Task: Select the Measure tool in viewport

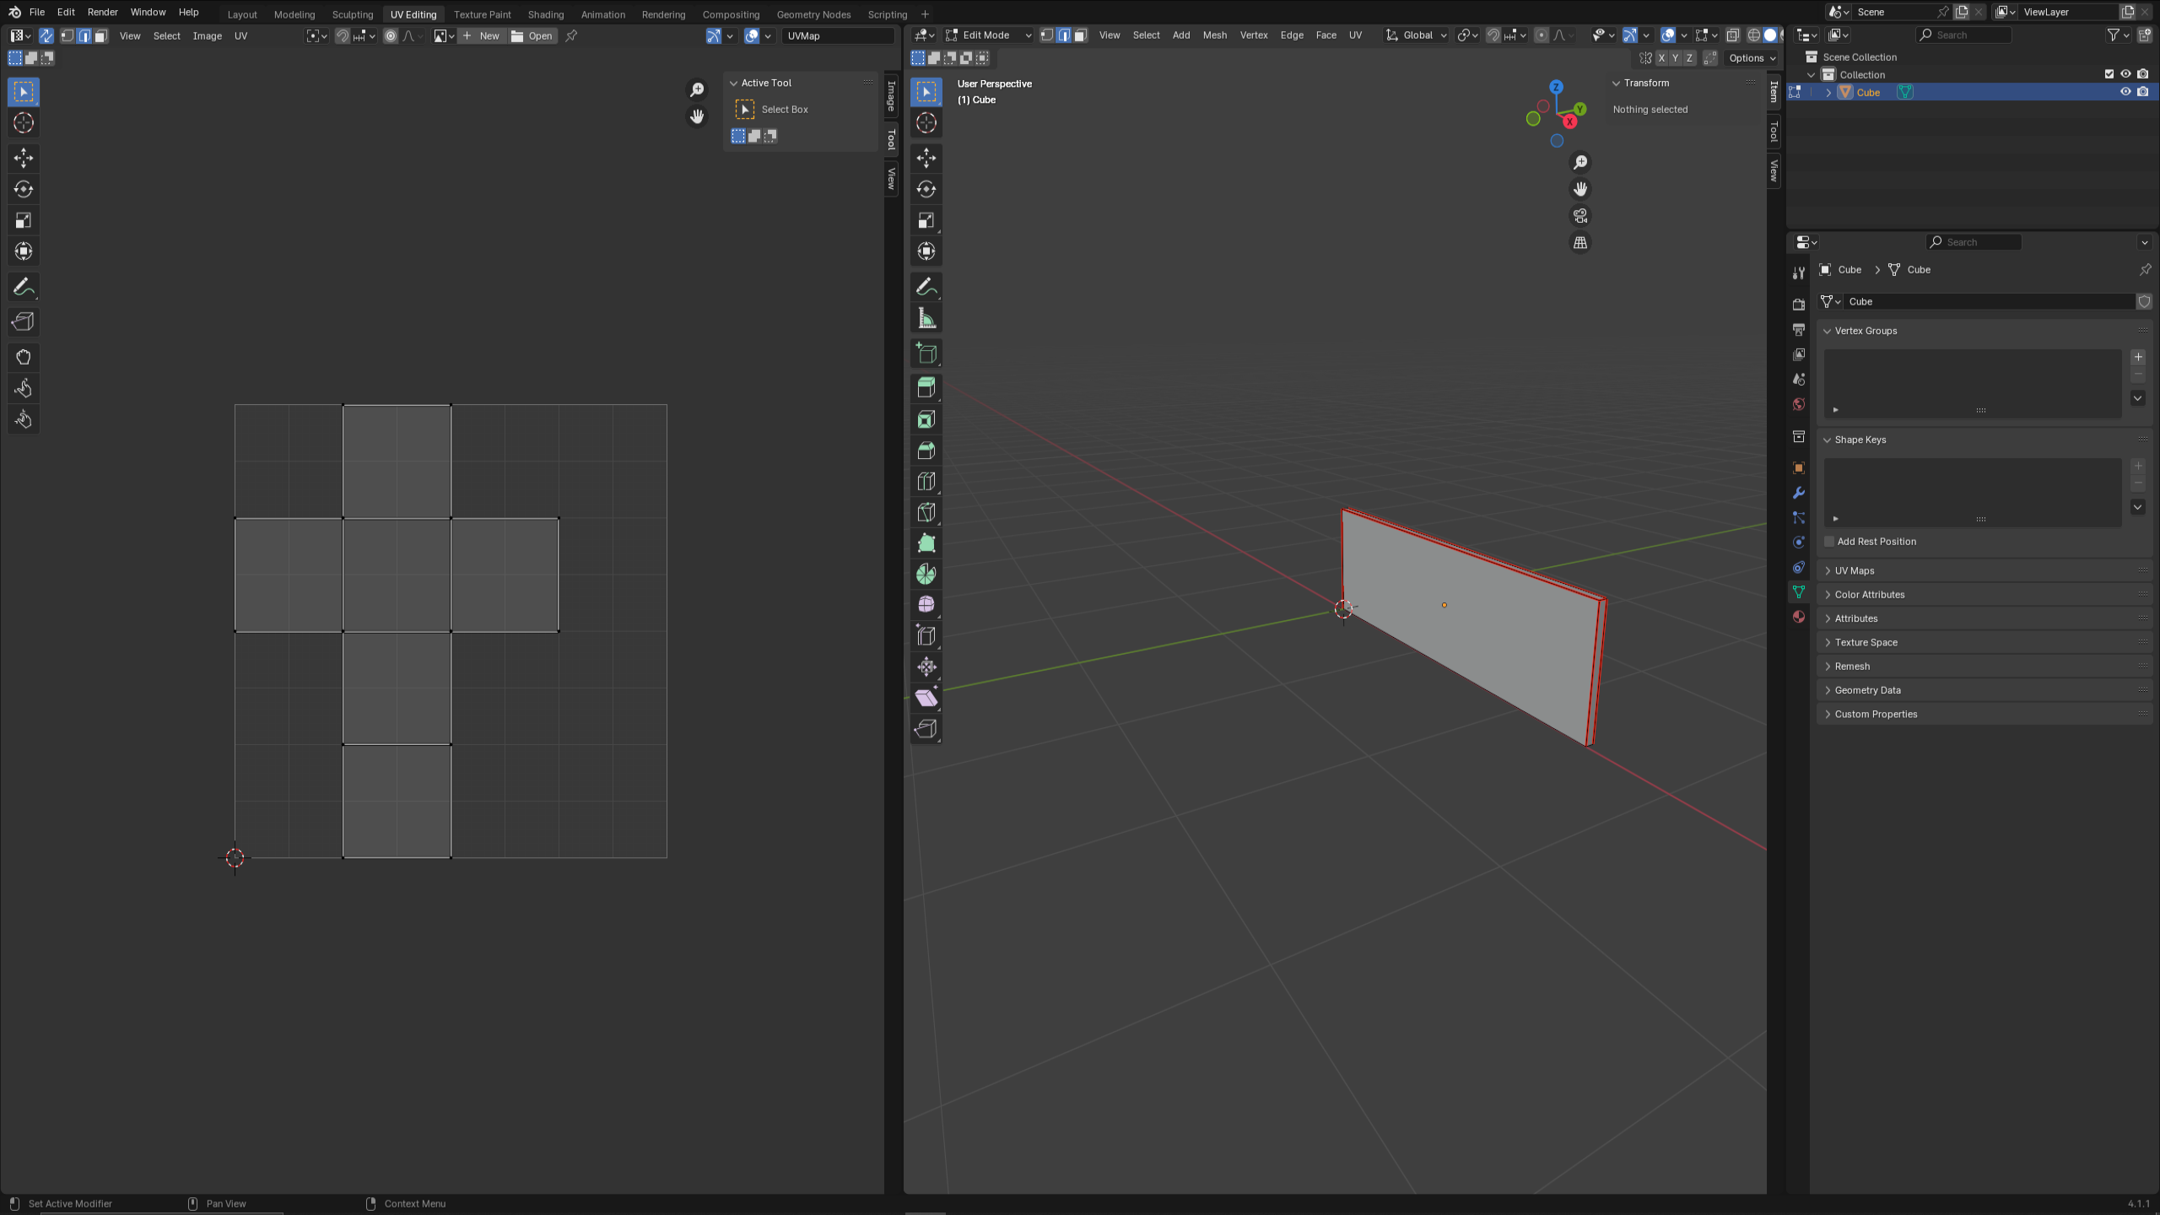Action: 926,318
